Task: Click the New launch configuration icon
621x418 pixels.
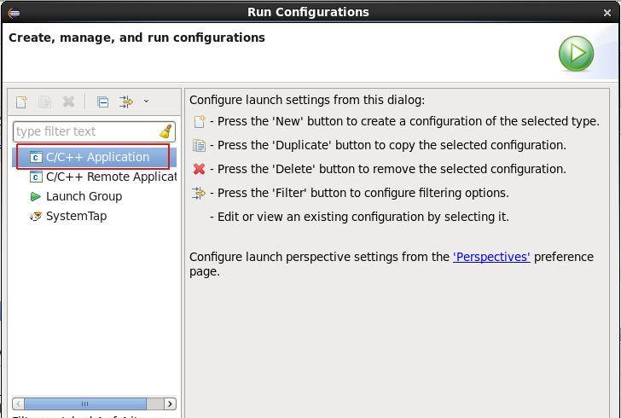Action: (x=21, y=102)
